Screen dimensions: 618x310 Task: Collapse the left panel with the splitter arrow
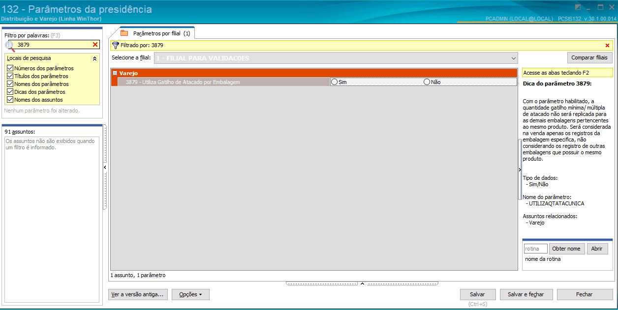point(105,168)
